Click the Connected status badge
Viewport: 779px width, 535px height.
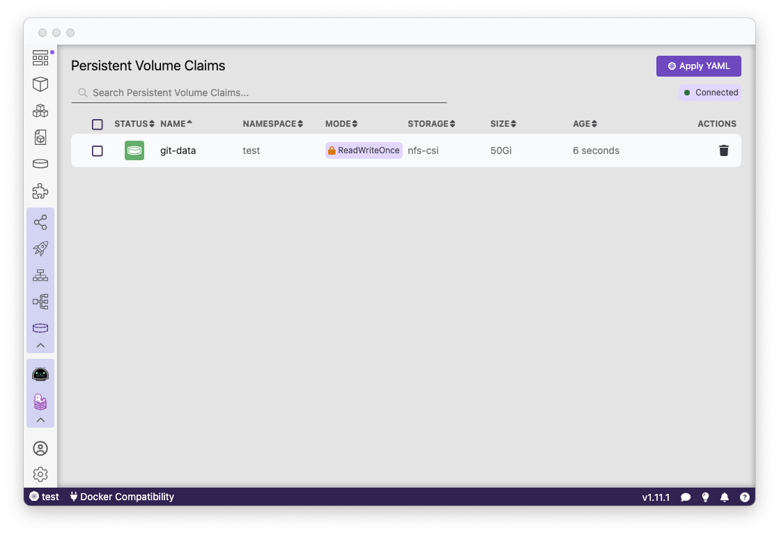pyautogui.click(x=709, y=92)
